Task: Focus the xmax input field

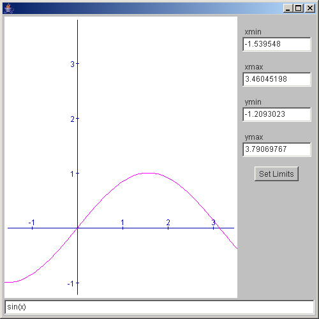Action: 277,79
